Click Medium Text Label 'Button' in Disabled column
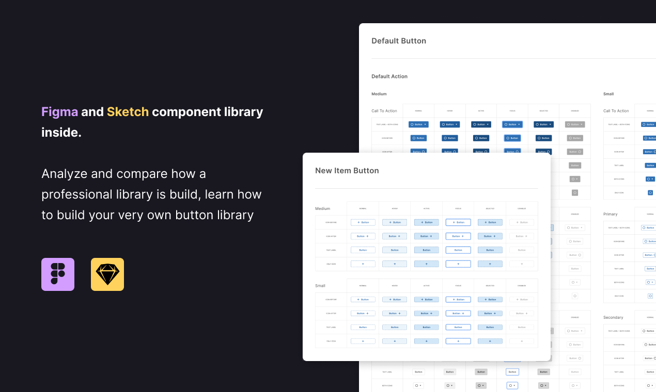Viewport: 656px width, 392px height. coord(522,250)
